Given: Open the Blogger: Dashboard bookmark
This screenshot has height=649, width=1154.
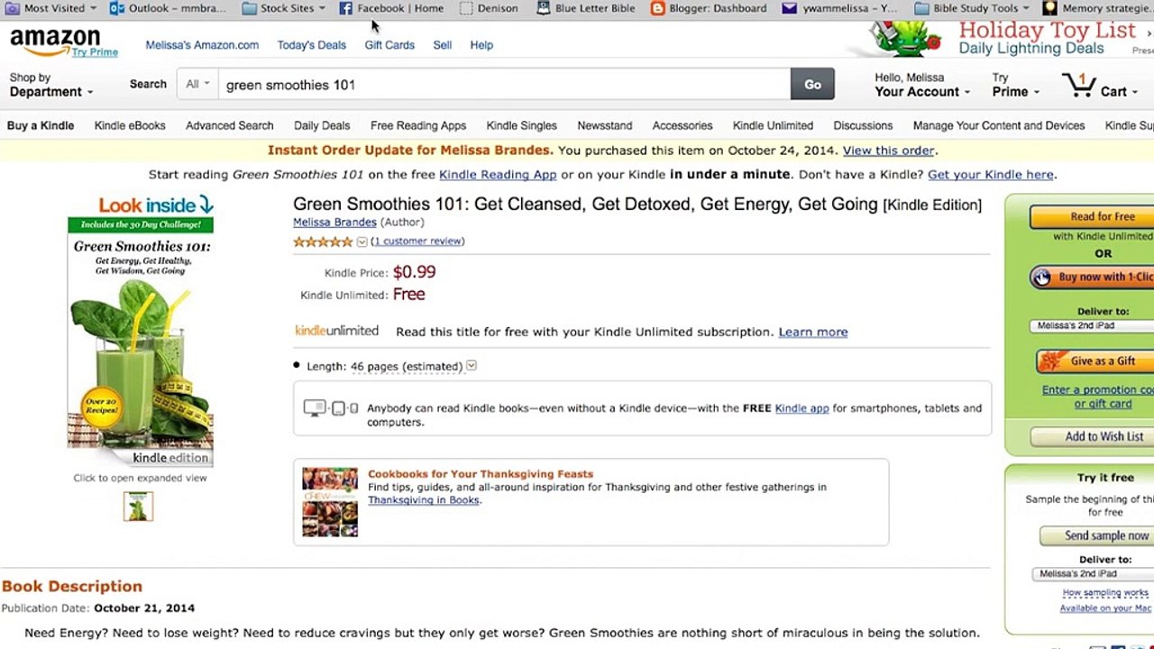Looking at the screenshot, I should pyautogui.click(x=709, y=8).
